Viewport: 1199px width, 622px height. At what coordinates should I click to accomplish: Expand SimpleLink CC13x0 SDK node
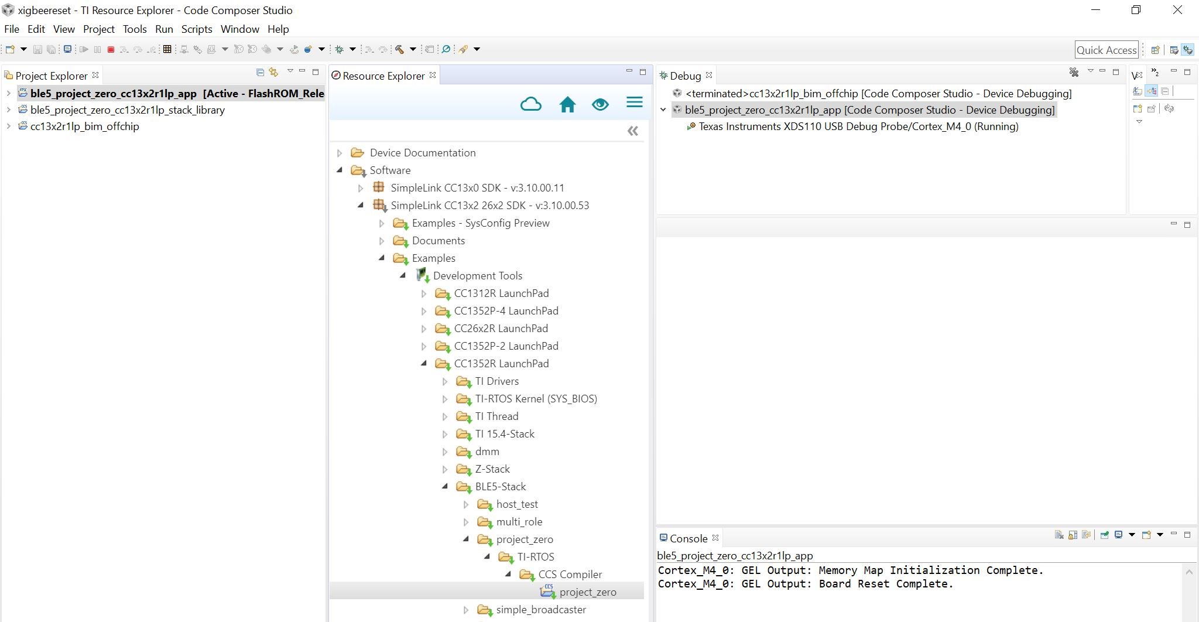pos(361,188)
